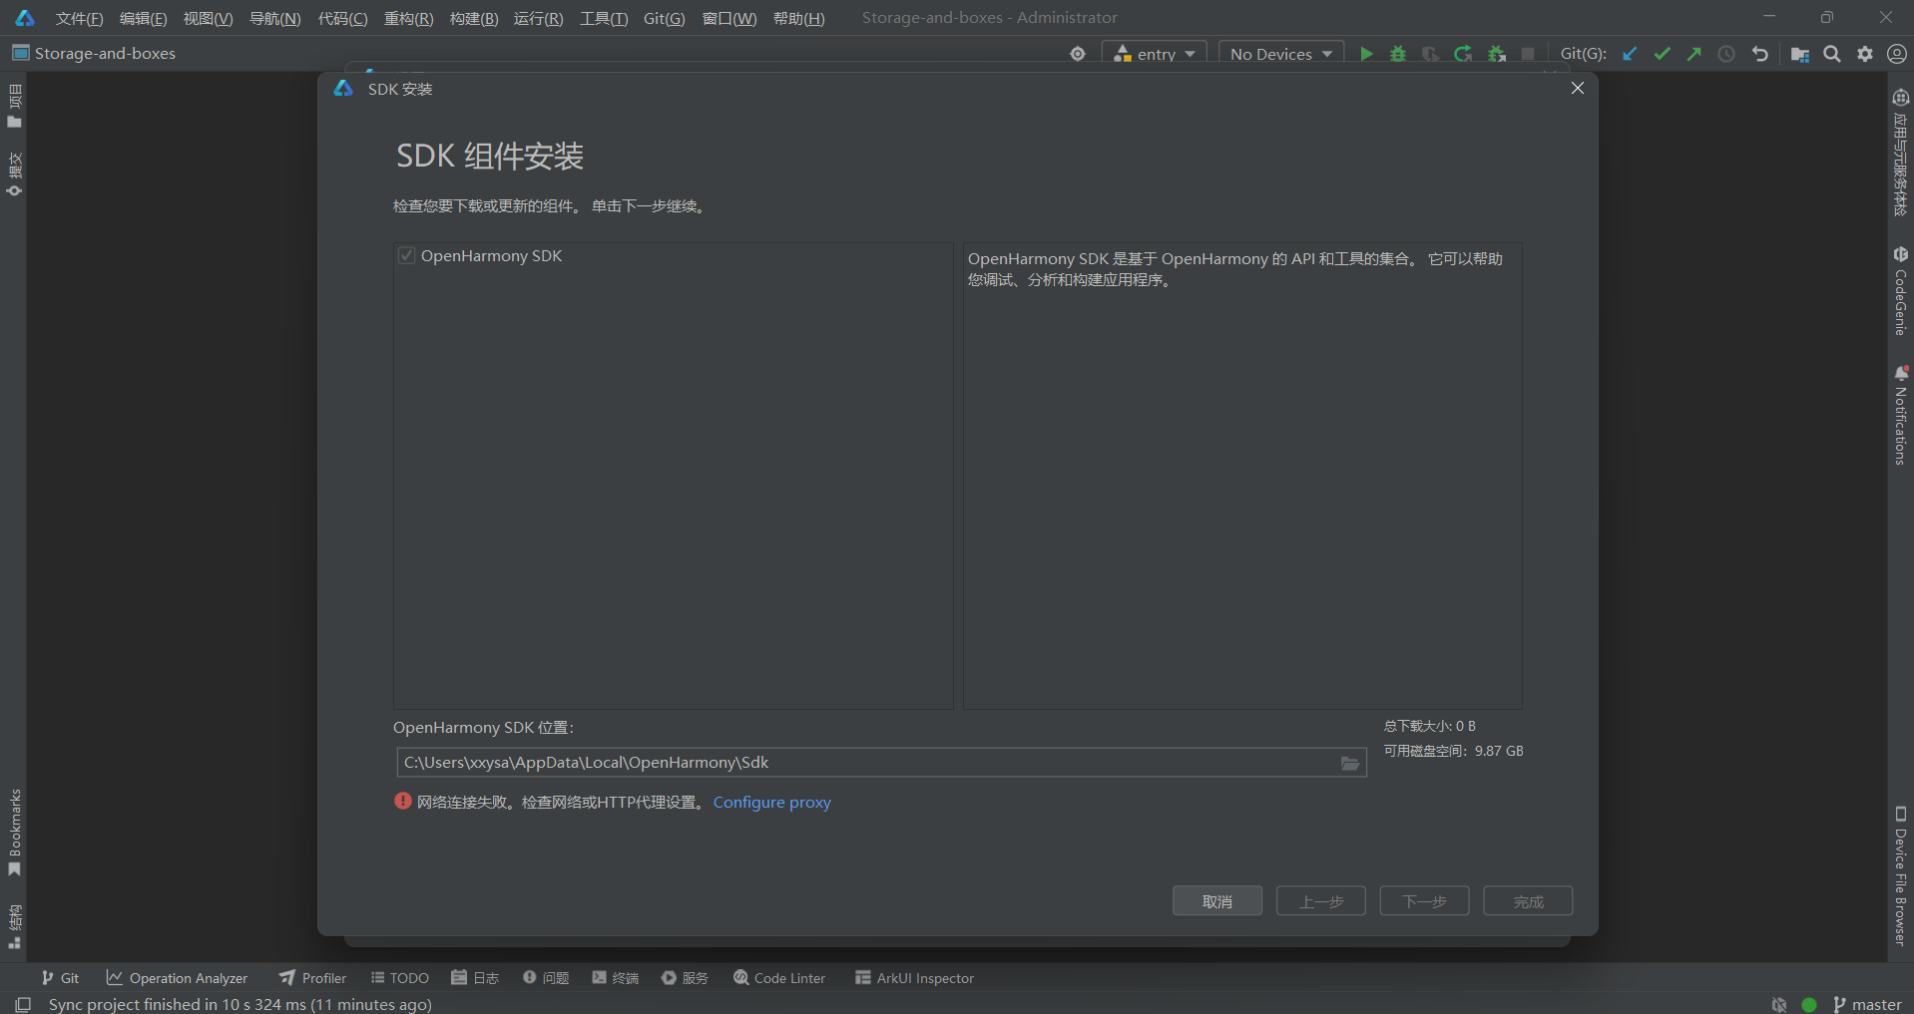The height and width of the screenshot is (1014, 1914).
Task: Click the 完成 finish button
Action: [x=1529, y=901]
